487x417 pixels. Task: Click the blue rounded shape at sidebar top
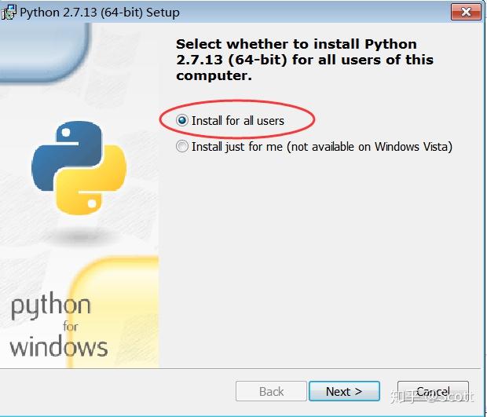coord(47,47)
